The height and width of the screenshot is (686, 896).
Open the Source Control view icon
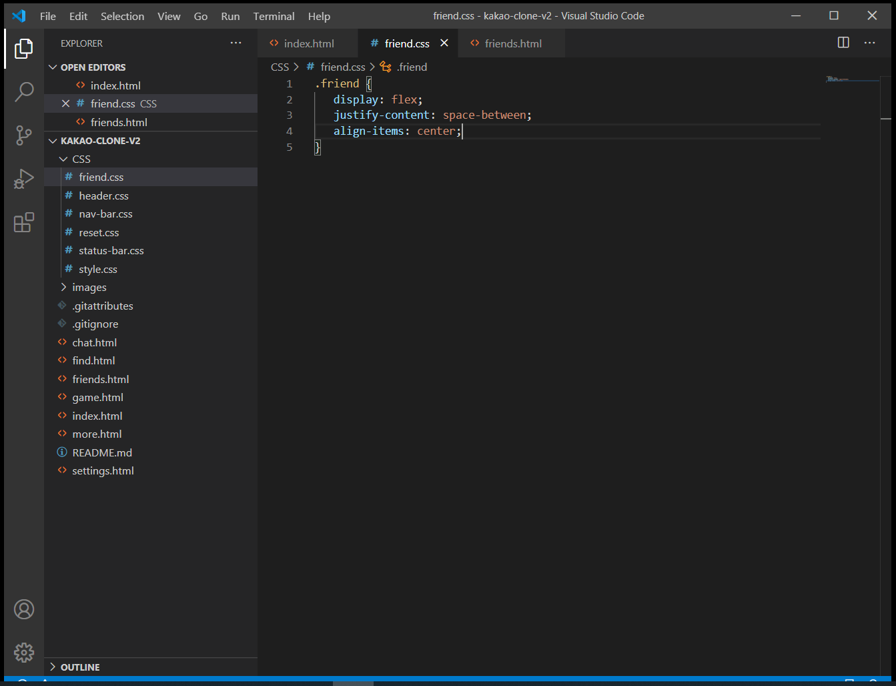tap(24, 135)
